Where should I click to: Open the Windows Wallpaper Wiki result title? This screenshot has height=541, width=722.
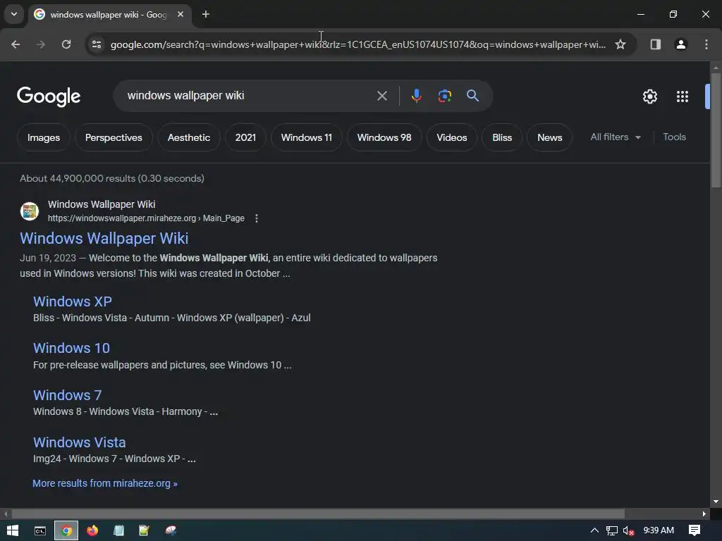click(104, 238)
